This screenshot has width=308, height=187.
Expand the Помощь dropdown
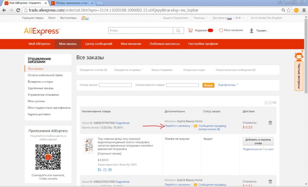coord(200,18)
